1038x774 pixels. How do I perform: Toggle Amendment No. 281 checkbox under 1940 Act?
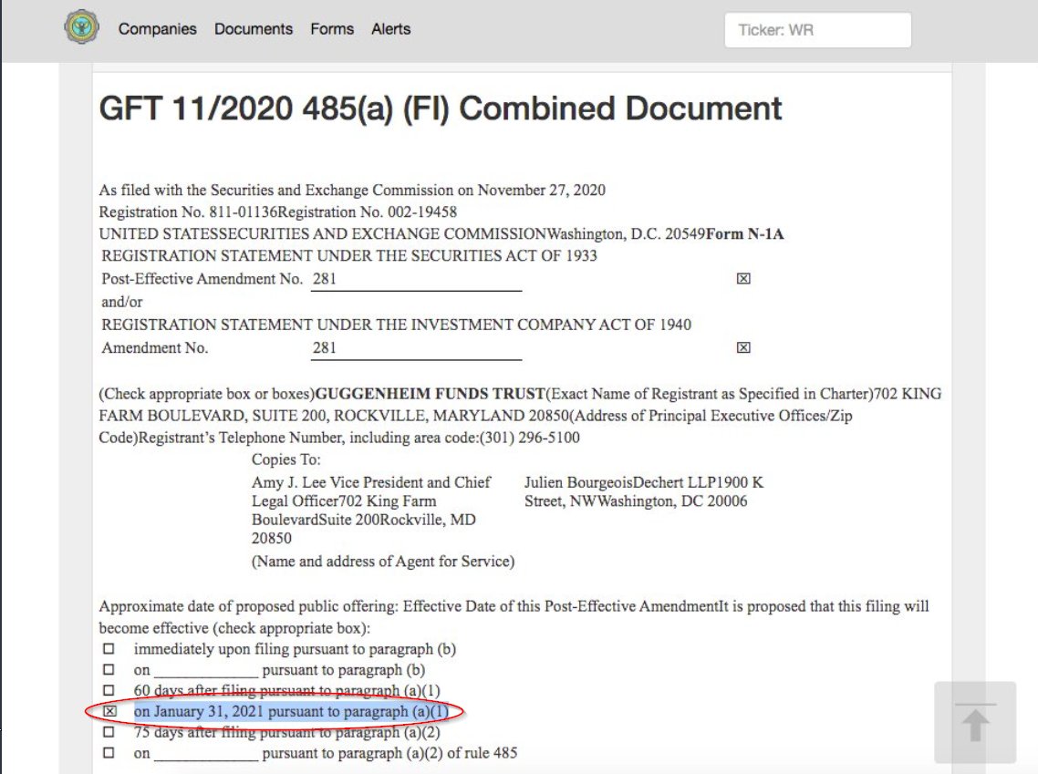[743, 347]
